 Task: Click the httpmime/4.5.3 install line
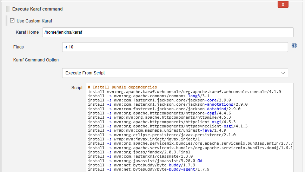click(x=159, y=118)
